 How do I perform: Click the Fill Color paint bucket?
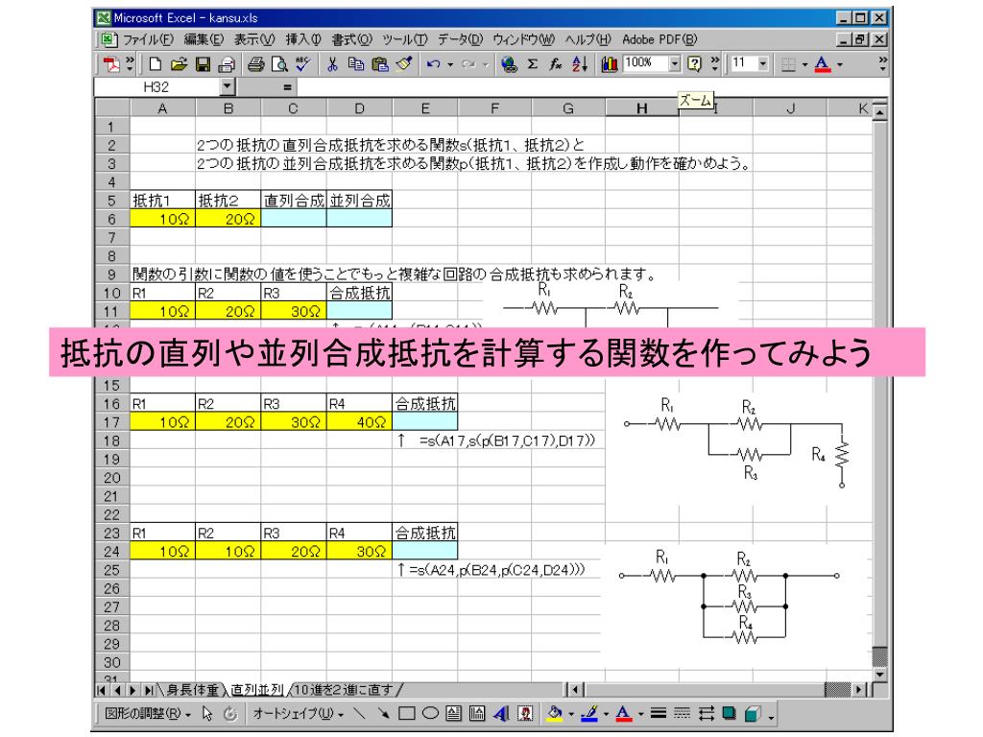coord(555,713)
